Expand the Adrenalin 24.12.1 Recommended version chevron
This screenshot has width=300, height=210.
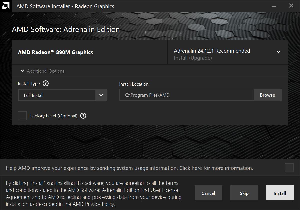coord(278,52)
